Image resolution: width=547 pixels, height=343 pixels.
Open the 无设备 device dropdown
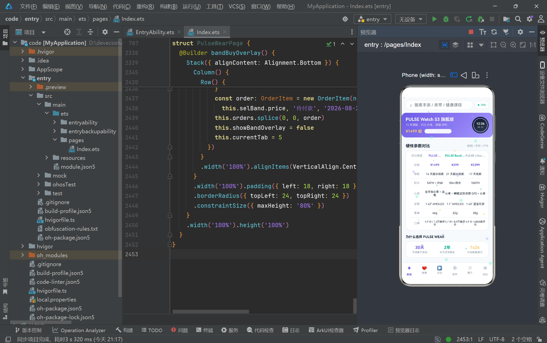point(411,19)
